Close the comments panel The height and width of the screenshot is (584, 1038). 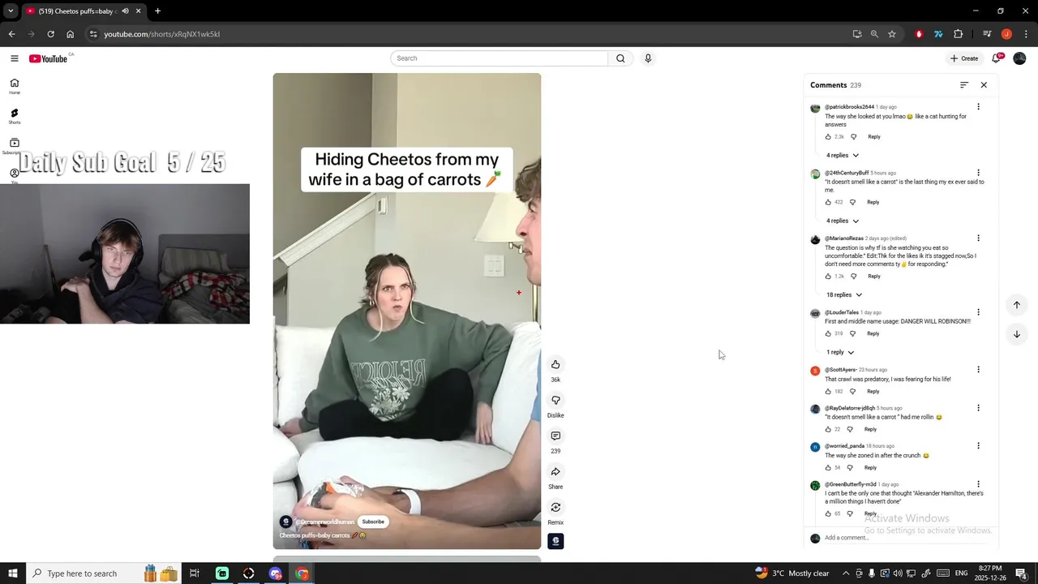(984, 85)
